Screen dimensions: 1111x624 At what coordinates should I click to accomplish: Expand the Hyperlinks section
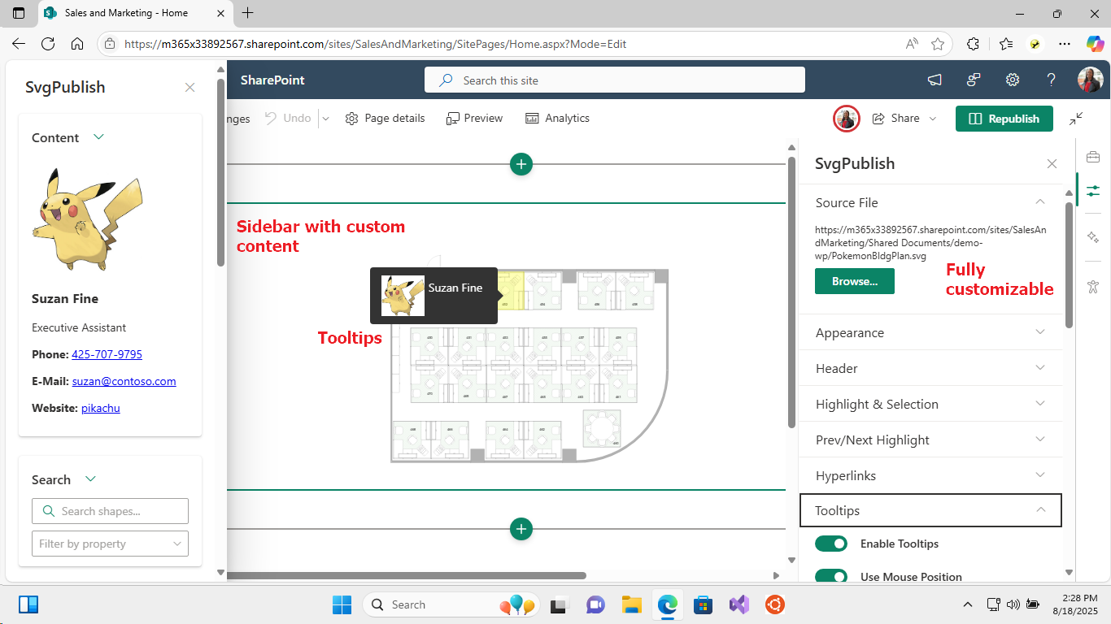click(x=931, y=475)
